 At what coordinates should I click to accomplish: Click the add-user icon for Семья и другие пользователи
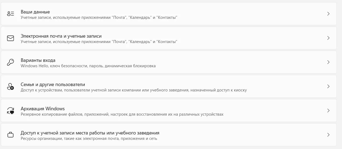click(x=10, y=86)
